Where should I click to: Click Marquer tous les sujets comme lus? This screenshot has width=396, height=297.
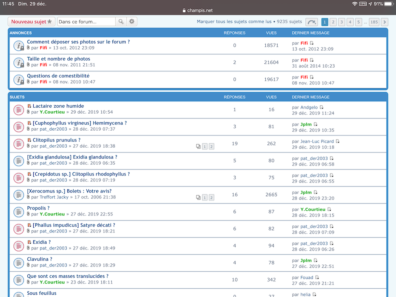point(234,22)
